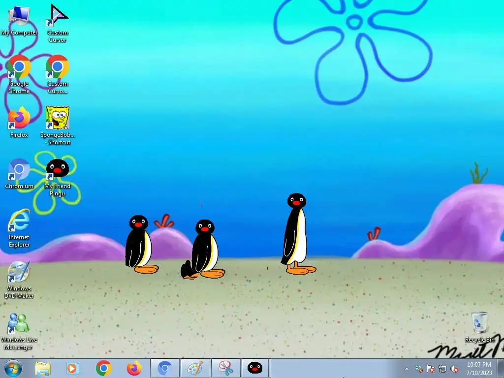504x378 pixels.
Task: Select the Windows Live Messenger icon
Action: (19, 331)
